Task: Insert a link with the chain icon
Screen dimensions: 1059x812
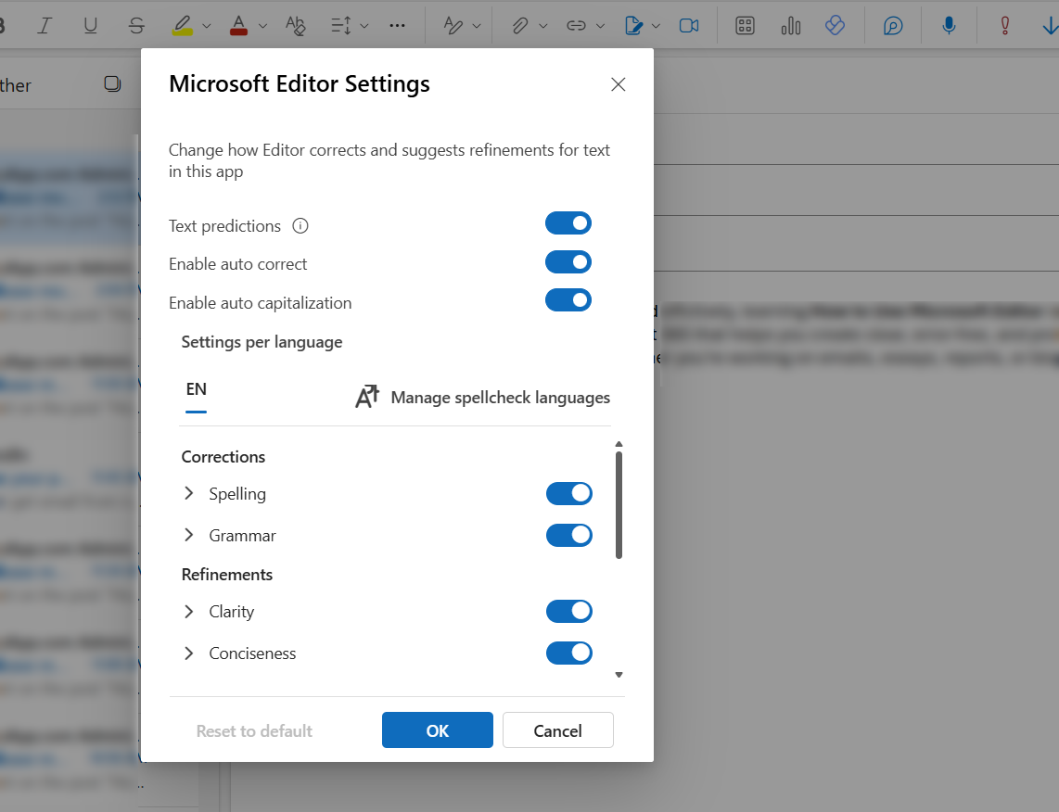Action: [x=576, y=26]
